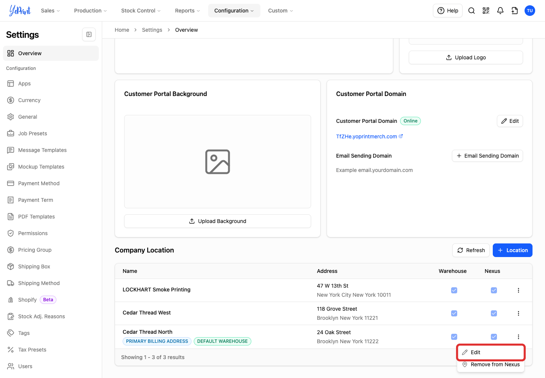The width and height of the screenshot is (545, 378).
Task: Expand the Custom menu
Action: 280,11
